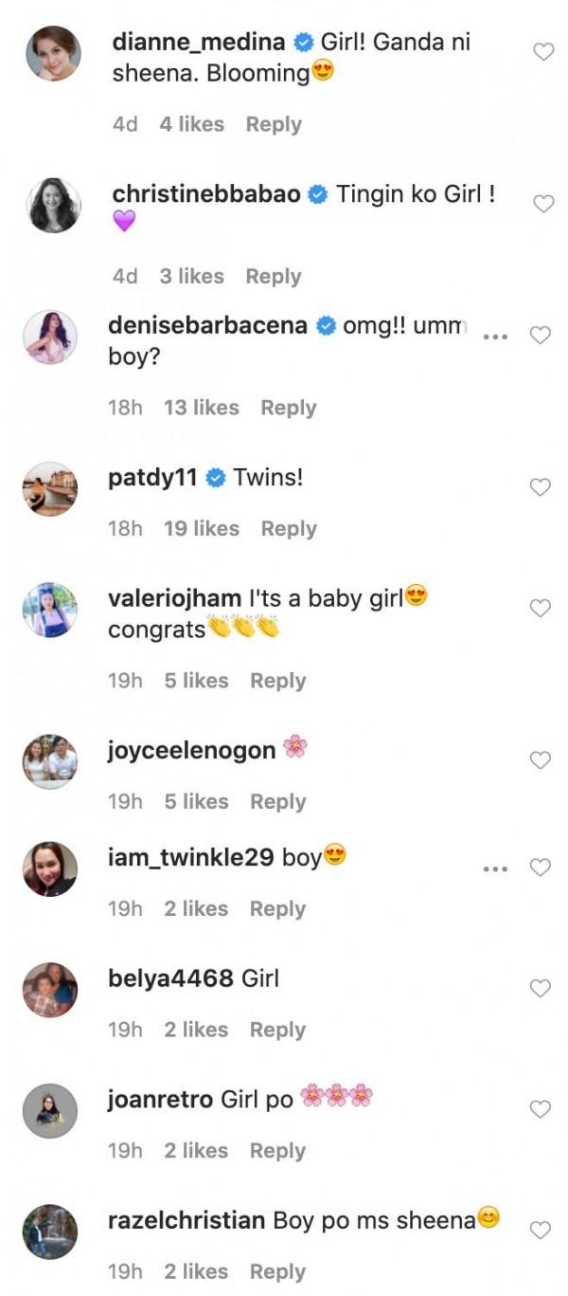Viewport: 568px width, 1296px height.
Task: Reply to dianne_medina's comment
Action: [274, 124]
